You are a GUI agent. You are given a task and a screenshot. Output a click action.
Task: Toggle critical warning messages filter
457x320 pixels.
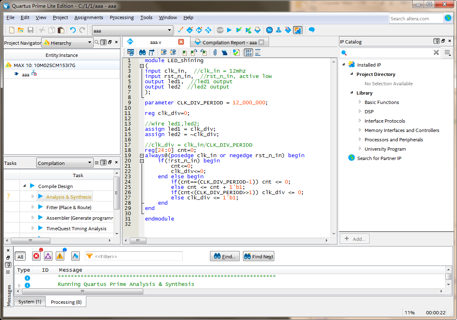click(x=48, y=256)
